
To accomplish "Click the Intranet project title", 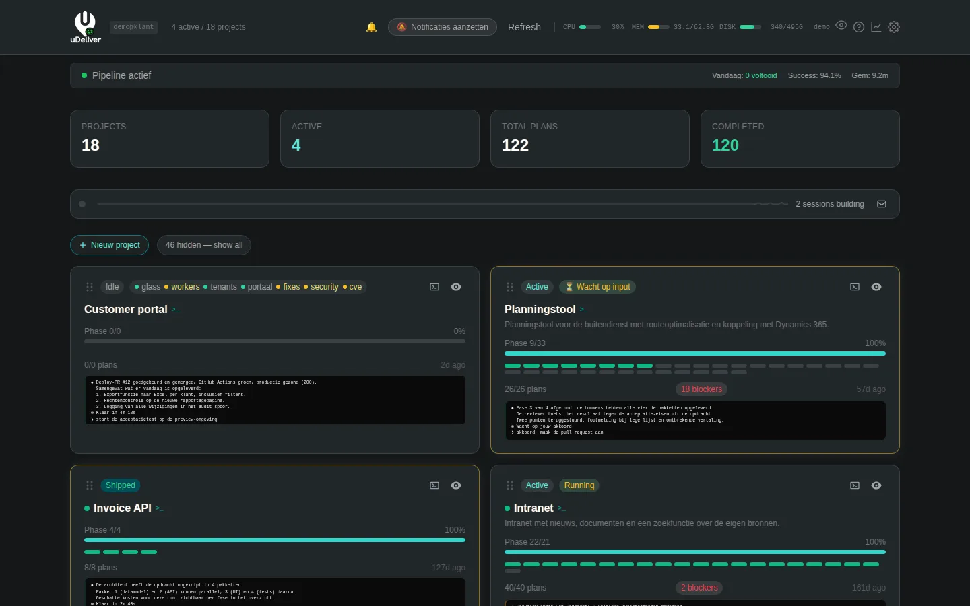I will (x=533, y=508).
